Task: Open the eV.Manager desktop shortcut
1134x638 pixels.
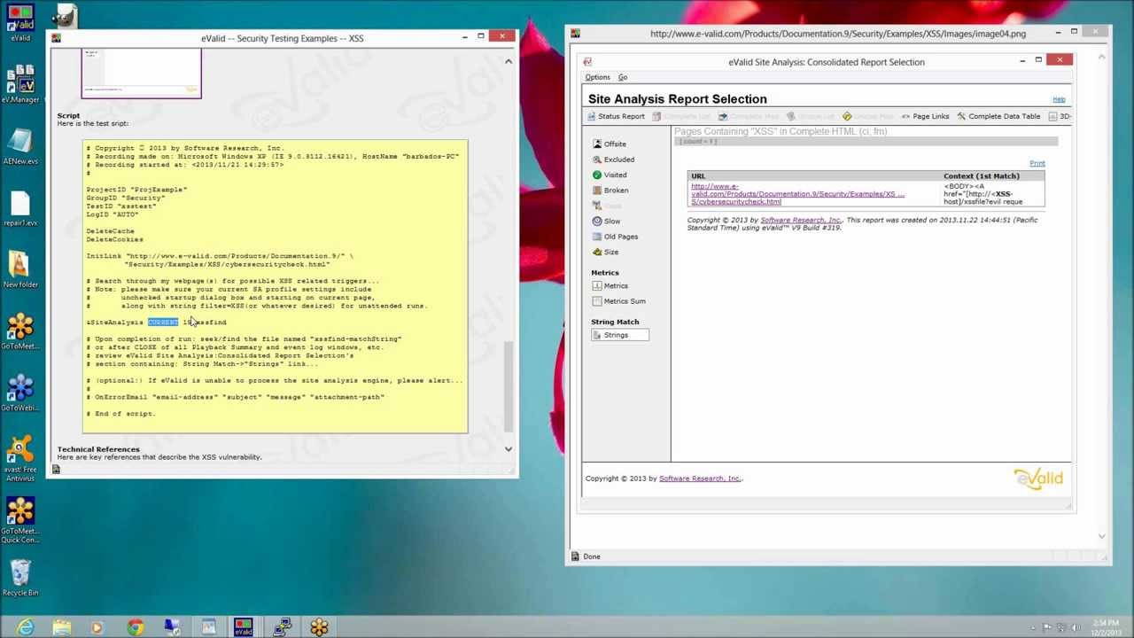Action: [20, 83]
